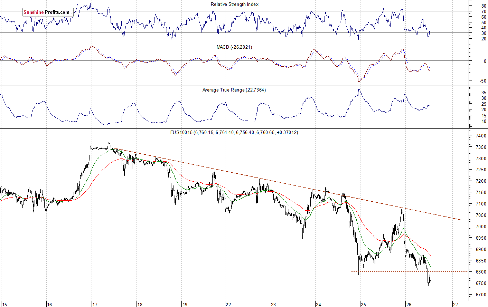This screenshot has width=488, height=307.
Task: Click the date 23 on time axis
Action: (x=273, y=305)
